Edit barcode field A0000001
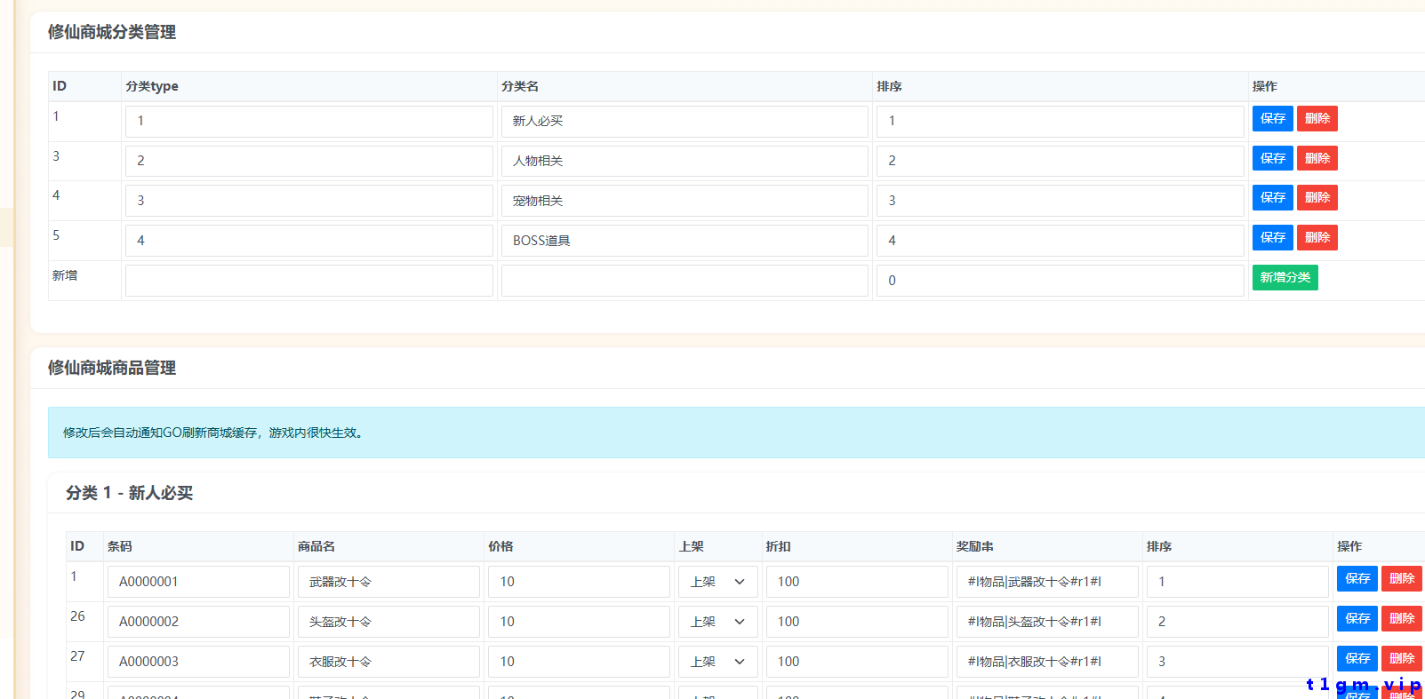The height and width of the screenshot is (699, 1425). (x=198, y=582)
